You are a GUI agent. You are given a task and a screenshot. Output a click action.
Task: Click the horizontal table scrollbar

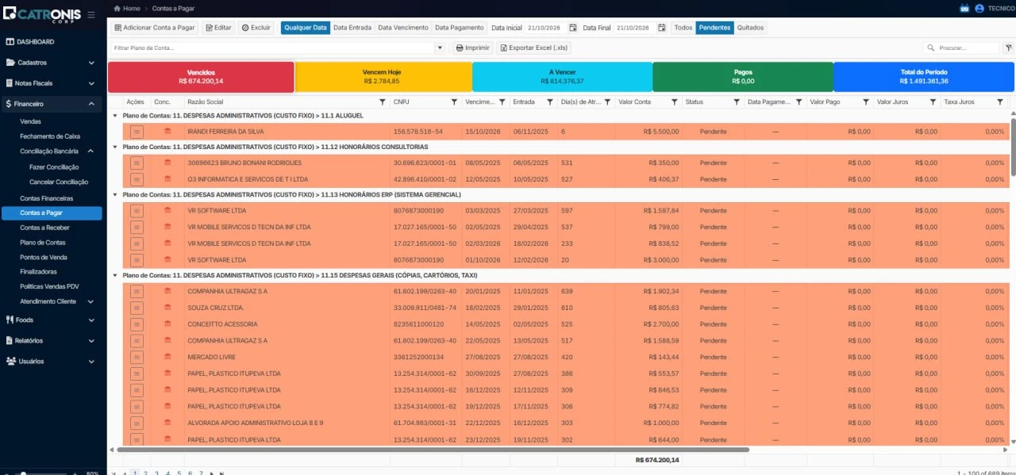pyautogui.click(x=433, y=450)
